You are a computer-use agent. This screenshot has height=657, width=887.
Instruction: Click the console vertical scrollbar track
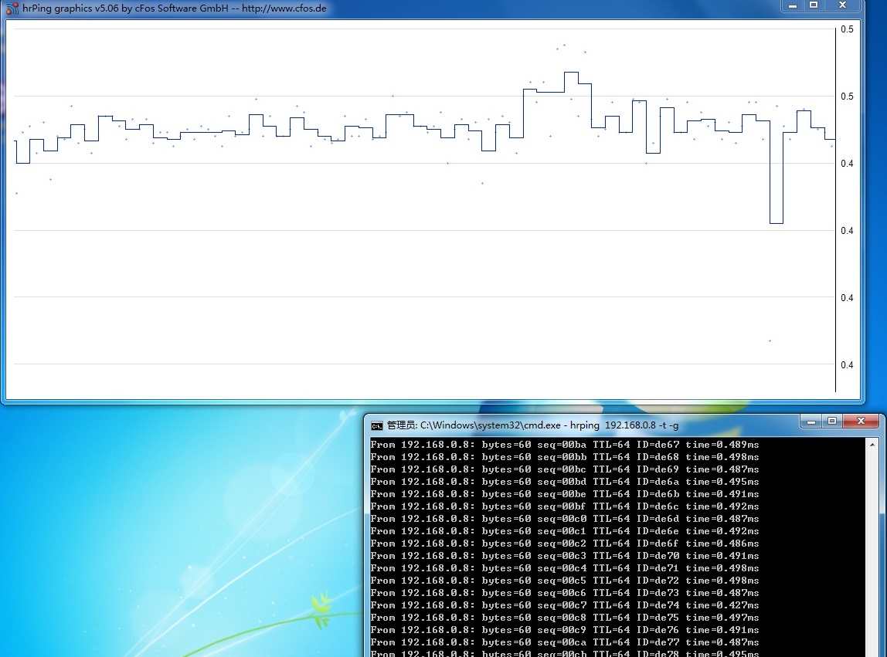tap(873, 556)
